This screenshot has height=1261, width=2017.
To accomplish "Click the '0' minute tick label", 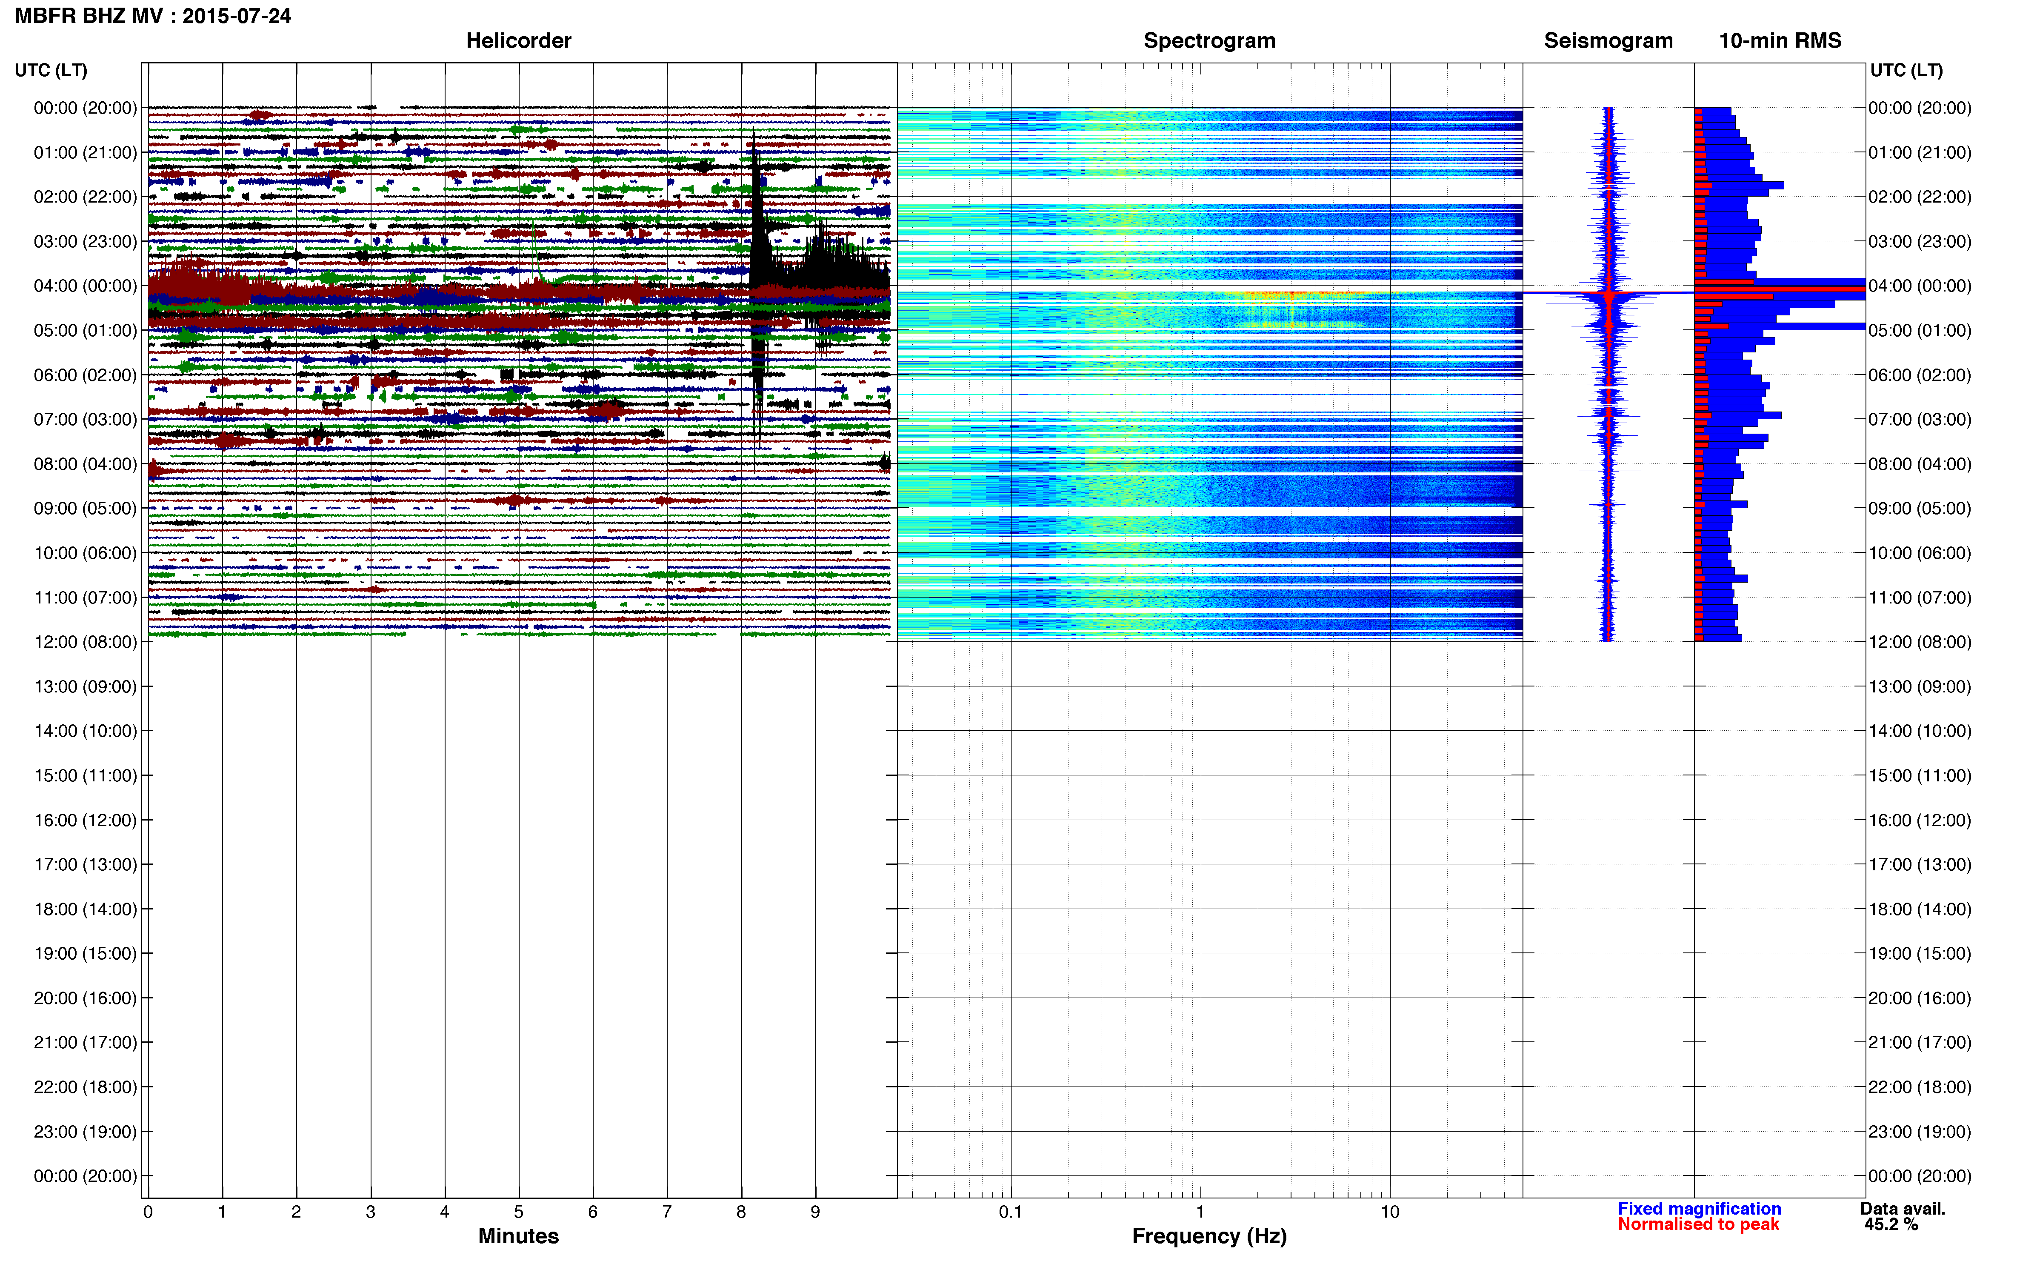I will (148, 1212).
